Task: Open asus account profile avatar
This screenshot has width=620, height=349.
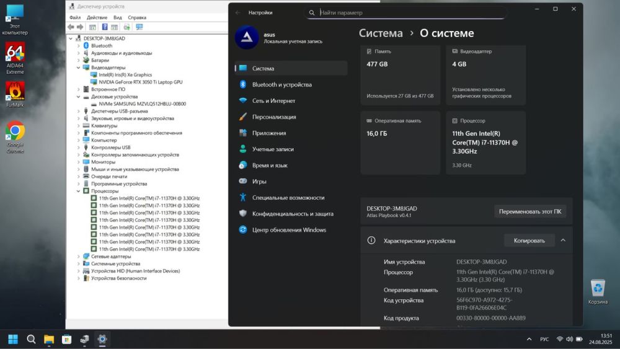Action: pyautogui.click(x=247, y=38)
